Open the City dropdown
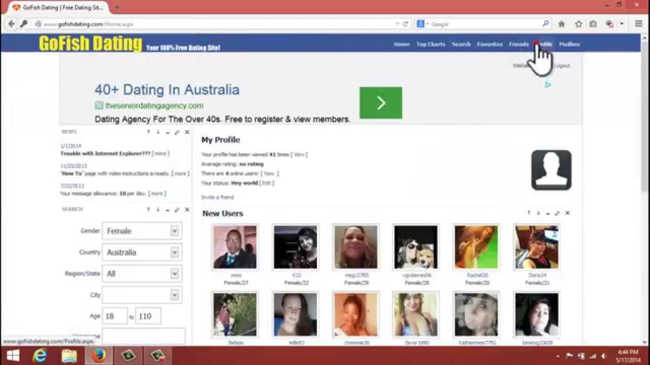650x365 pixels. coord(142,295)
